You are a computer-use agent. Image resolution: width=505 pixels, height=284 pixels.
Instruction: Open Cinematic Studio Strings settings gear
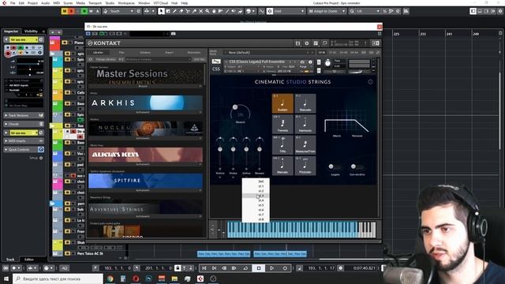click(x=370, y=82)
